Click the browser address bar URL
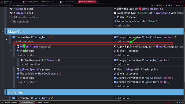 point(42,5)
